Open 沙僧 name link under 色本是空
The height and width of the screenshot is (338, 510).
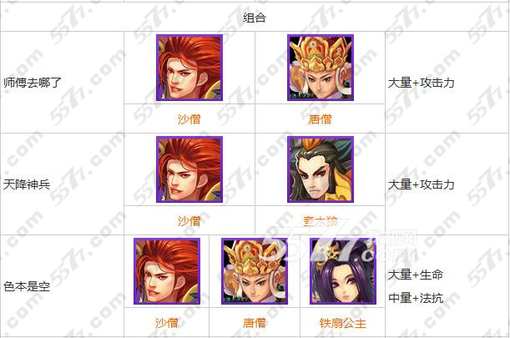pos(167,323)
